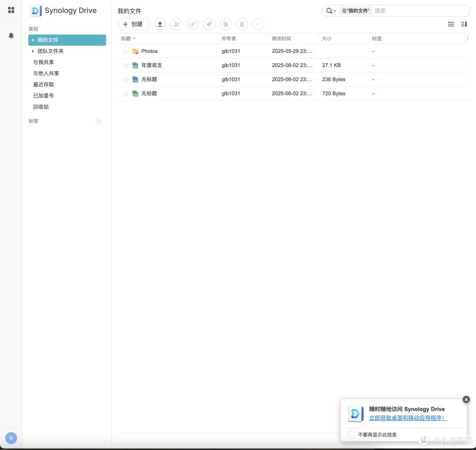Expand the 我的文件 tree arrow
476x450 pixels.
click(x=33, y=40)
